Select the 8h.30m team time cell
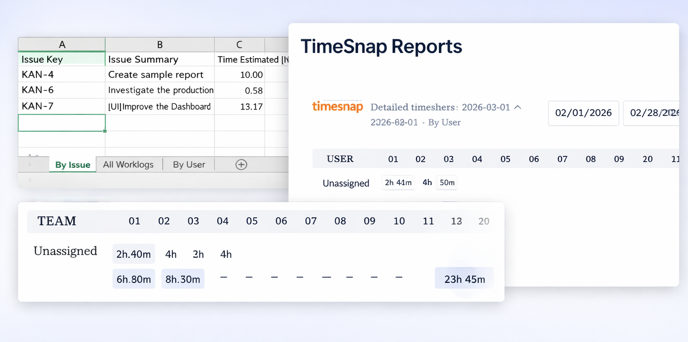The height and width of the screenshot is (342, 688). (x=183, y=279)
